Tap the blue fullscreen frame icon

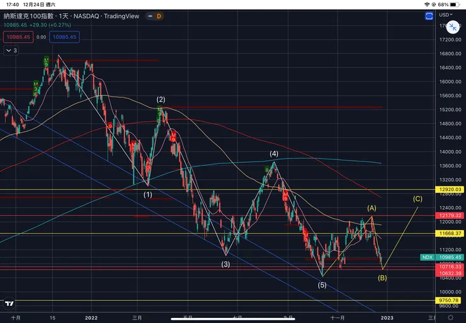429,16
